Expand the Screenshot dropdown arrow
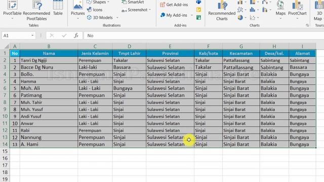The height and width of the screenshot is (182, 324). [x=150, y=10]
